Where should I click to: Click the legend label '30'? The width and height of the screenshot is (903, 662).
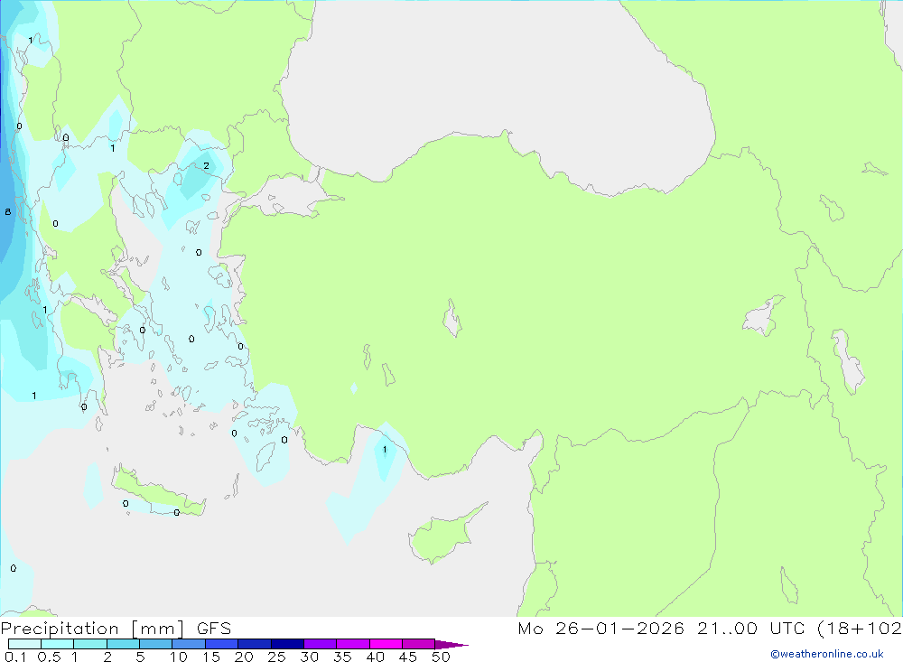pyautogui.click(x=310, y=657)
